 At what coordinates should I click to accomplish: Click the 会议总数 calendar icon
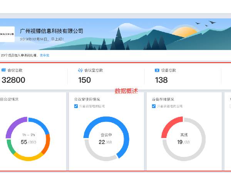point(3,70)
